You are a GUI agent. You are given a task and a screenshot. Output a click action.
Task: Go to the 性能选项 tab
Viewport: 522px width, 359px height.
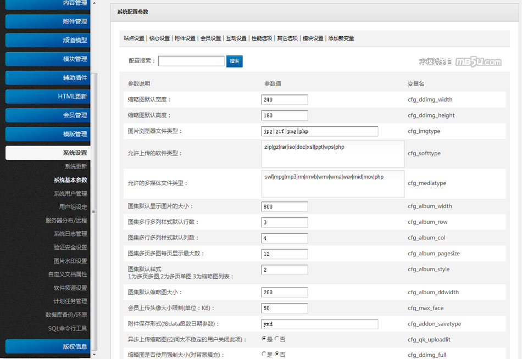262,38
